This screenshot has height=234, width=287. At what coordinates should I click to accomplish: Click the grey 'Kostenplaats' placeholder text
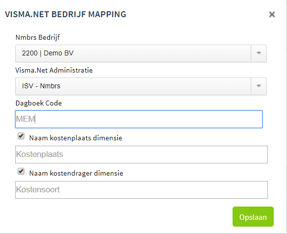point(40,154)
